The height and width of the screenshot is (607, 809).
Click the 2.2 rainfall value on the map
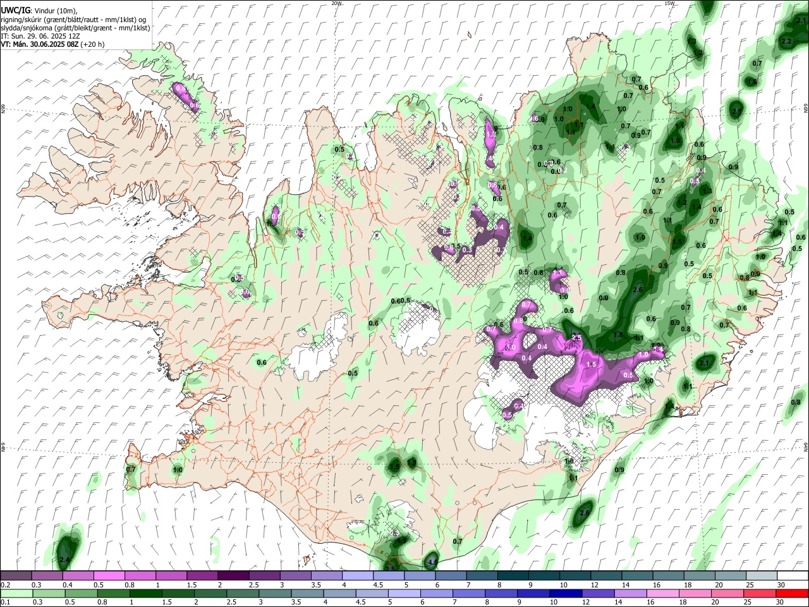tap(786, 41)
